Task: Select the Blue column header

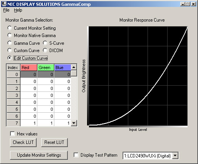Action: click(x=63, y=68)
